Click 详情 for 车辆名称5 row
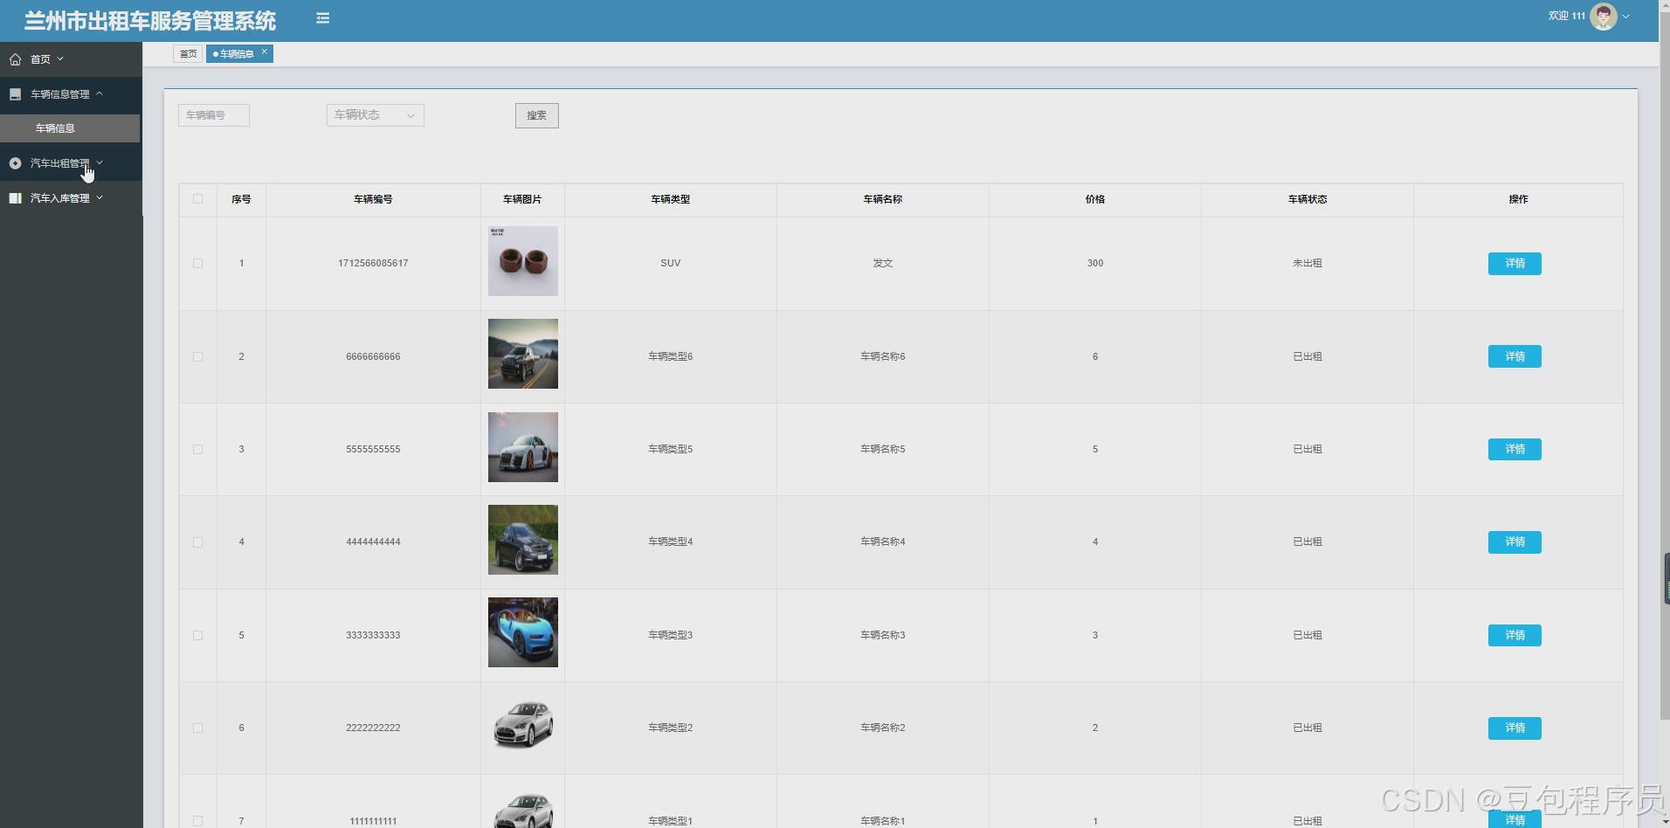This screenshot has height=828, width=1670. click(1515, 449)
